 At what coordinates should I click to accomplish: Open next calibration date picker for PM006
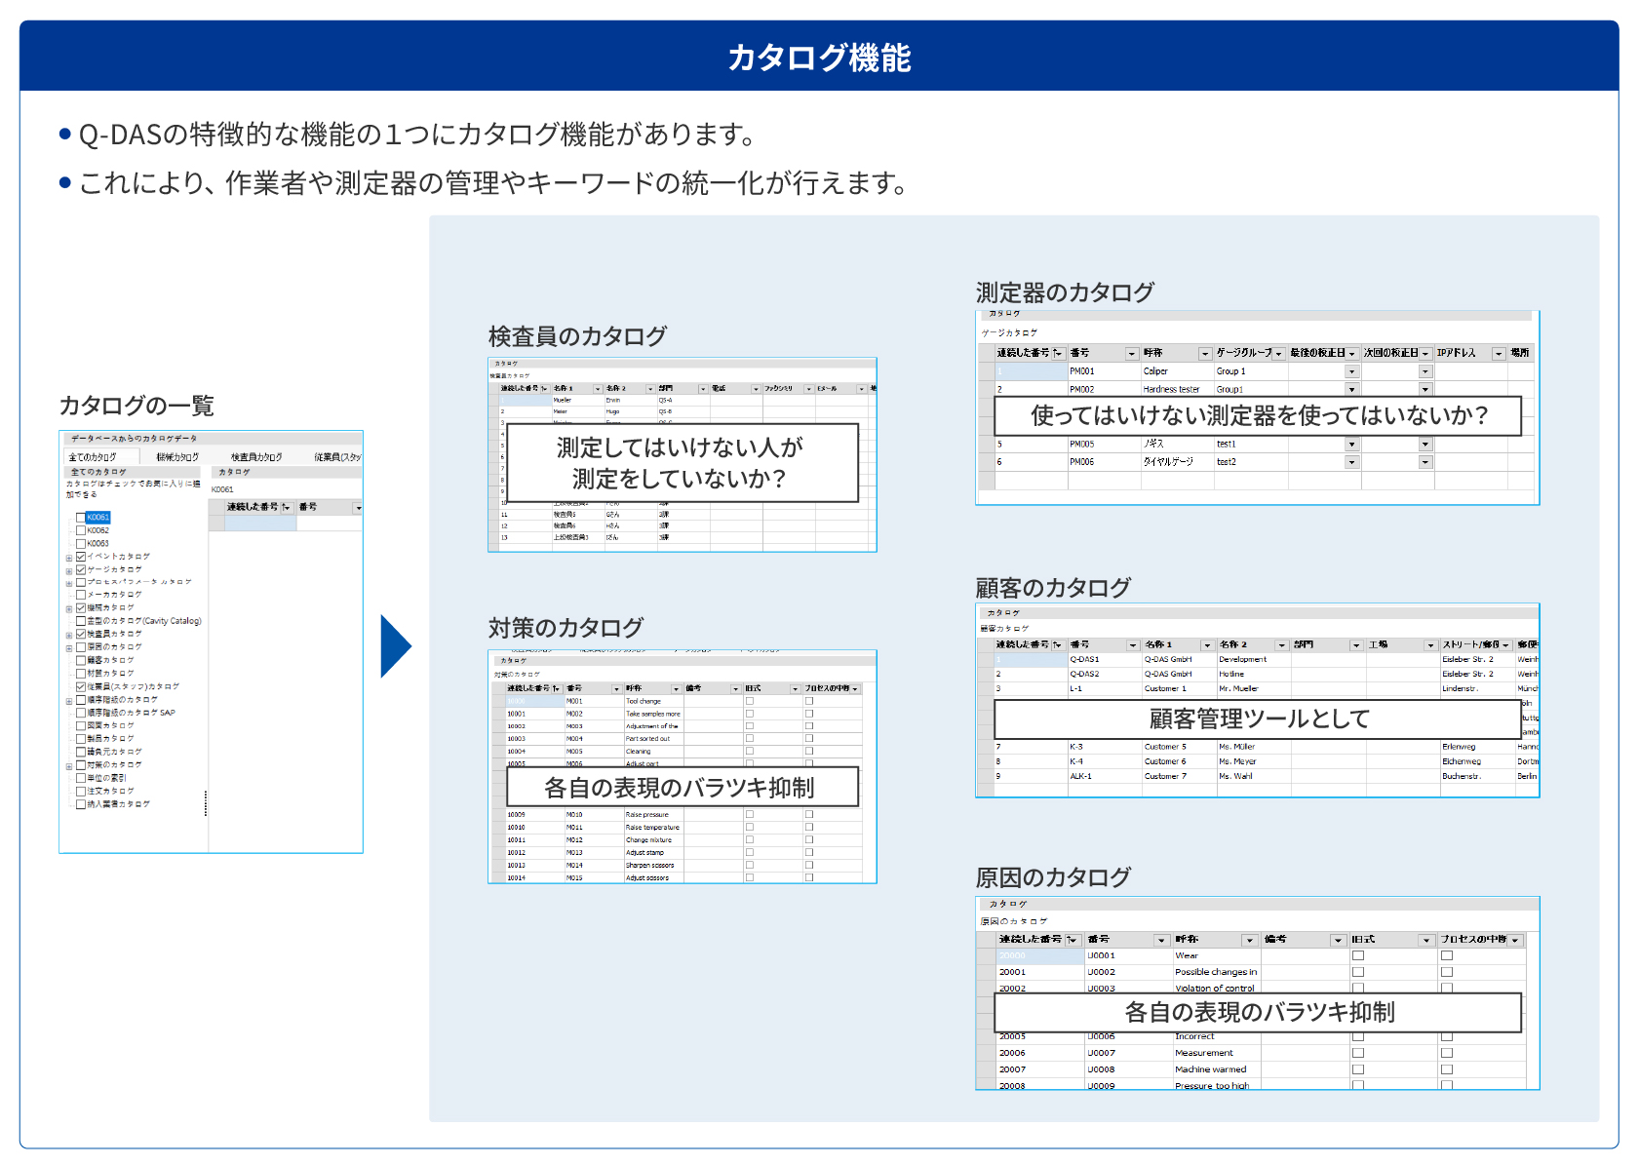click(1425, 462)
